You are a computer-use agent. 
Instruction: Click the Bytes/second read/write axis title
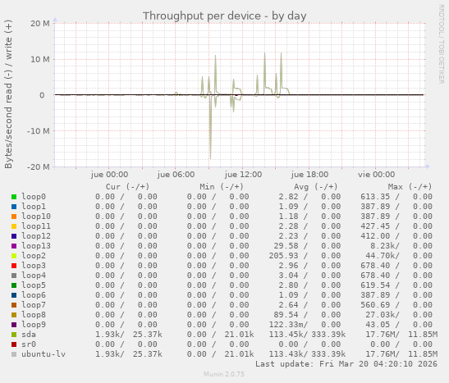point(8,94)
